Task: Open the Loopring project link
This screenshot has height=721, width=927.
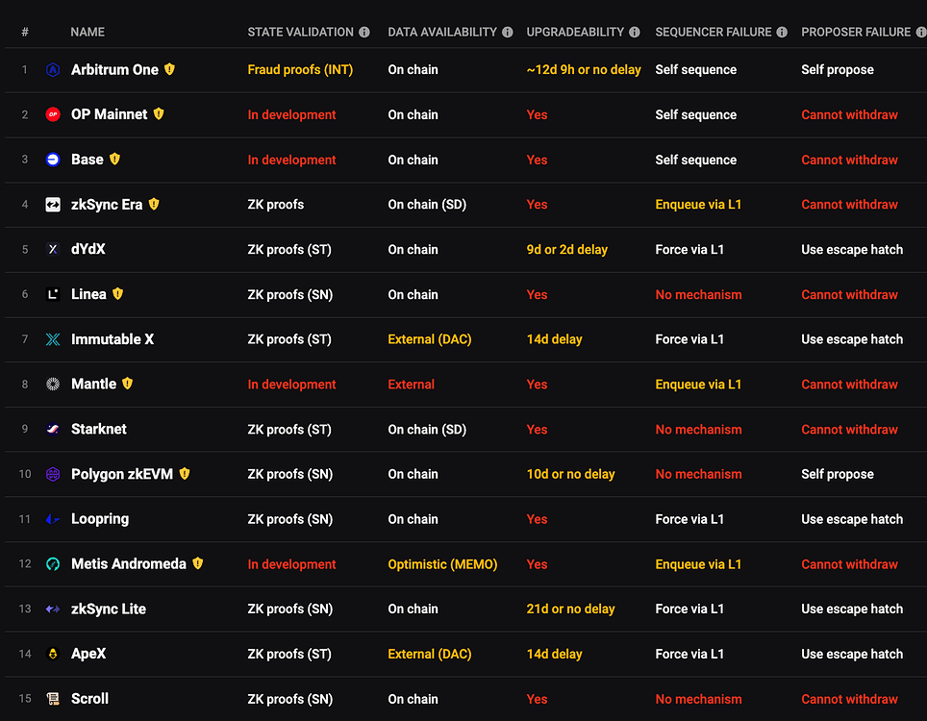Action: 99,519
